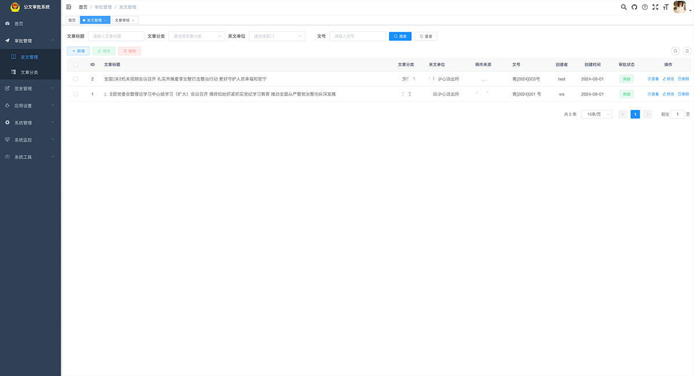Open the 来文单位 department dropdown
The width and height of the screenshot is (694, 376).
[276, 36]
